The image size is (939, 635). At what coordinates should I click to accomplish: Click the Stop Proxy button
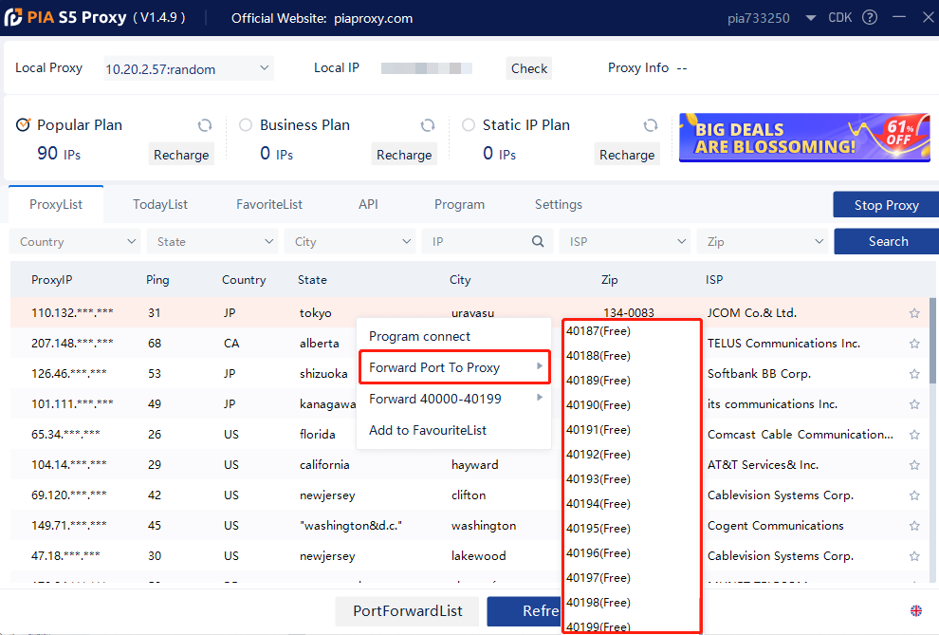tap(886, 205)
